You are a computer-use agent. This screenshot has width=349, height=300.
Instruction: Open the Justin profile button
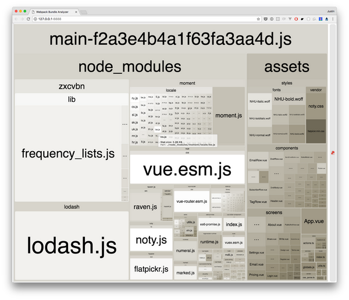[330, 11]
